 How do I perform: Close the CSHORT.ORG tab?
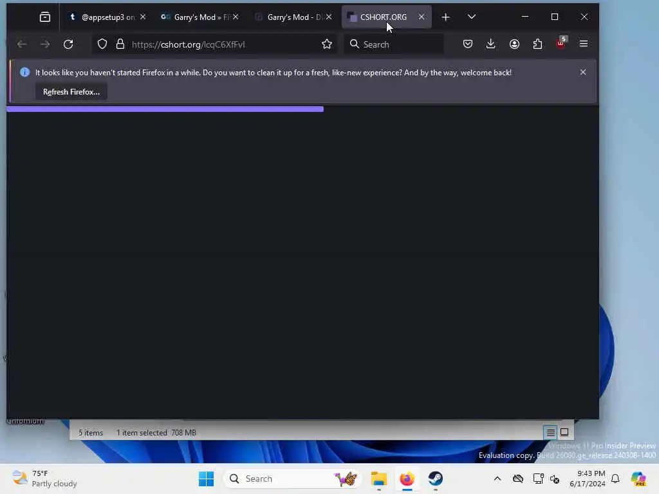coord(422,17)
